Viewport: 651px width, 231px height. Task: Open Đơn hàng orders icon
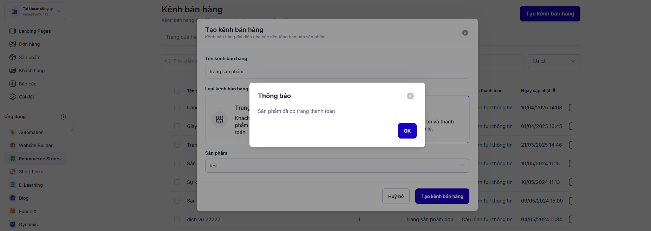pyautogui.click(x=13, y=44)
